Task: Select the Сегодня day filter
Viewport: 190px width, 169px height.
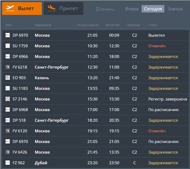Action: (153, 9)
